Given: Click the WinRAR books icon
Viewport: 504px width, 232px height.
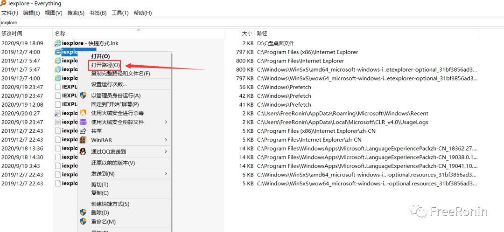Looking at the screenshot, I should [83, 140].
